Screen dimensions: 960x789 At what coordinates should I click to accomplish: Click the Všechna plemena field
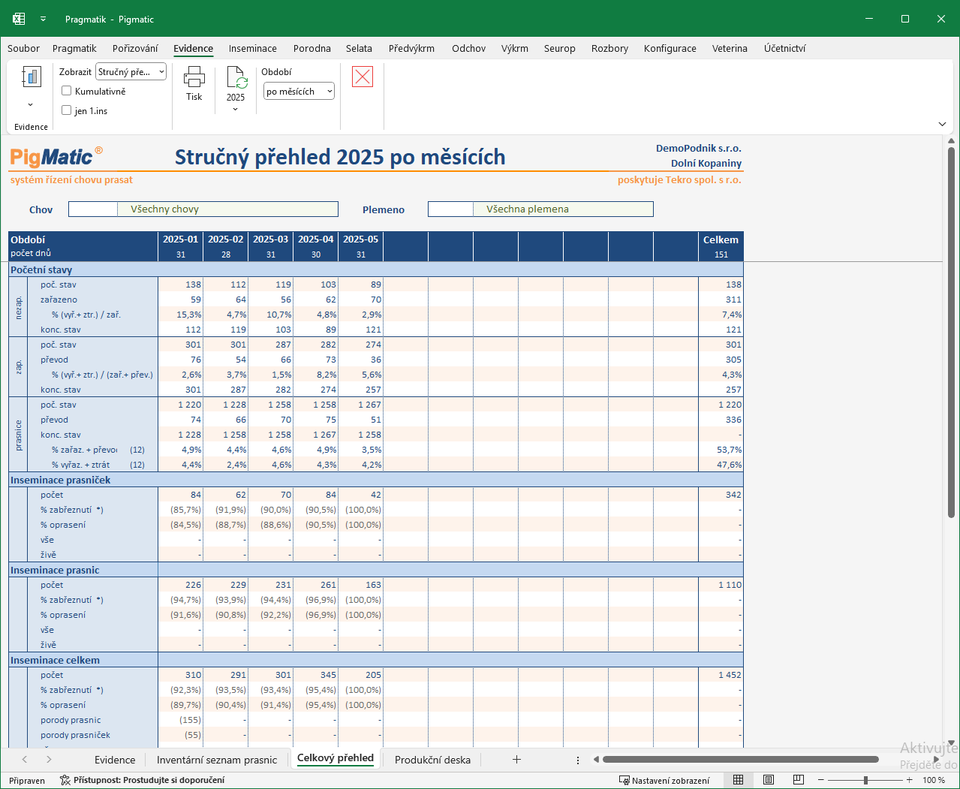tap(540, 209)
